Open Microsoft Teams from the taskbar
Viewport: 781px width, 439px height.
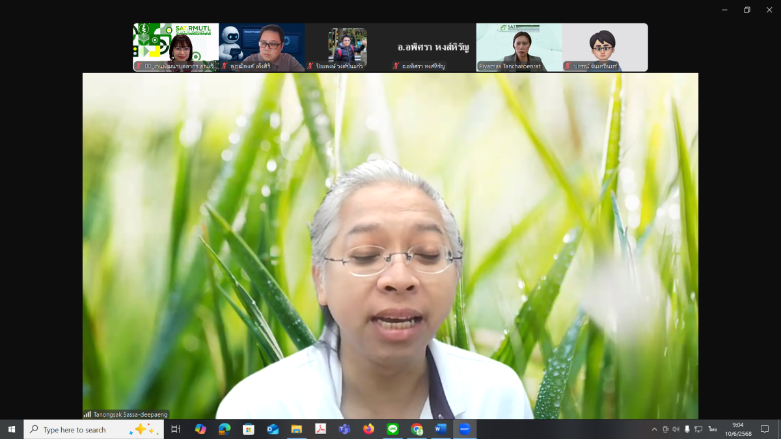point(344,429)
